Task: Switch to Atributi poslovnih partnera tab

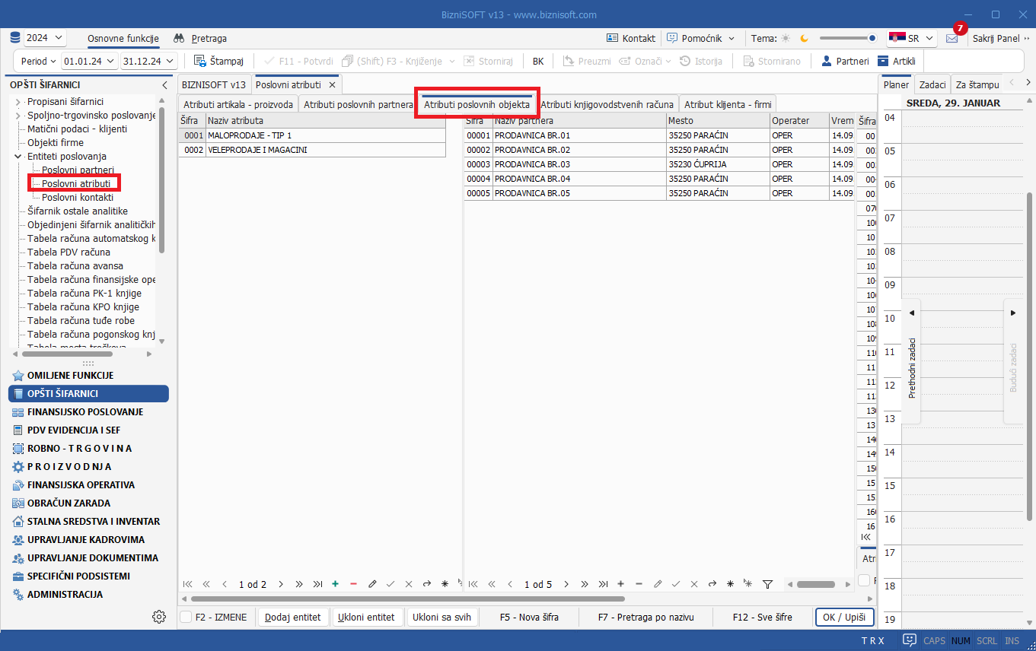Action: point(358,104)
